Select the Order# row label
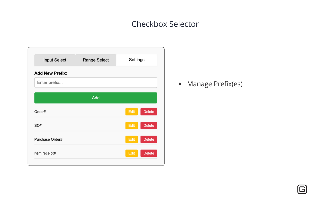 [x=40, y=111]
